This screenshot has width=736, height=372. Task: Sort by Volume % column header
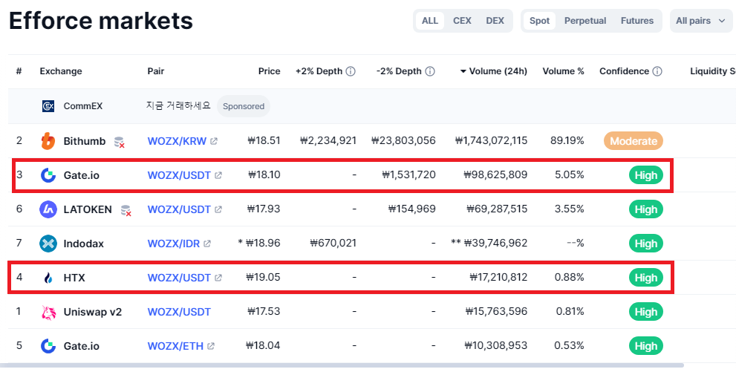[563, 71]
